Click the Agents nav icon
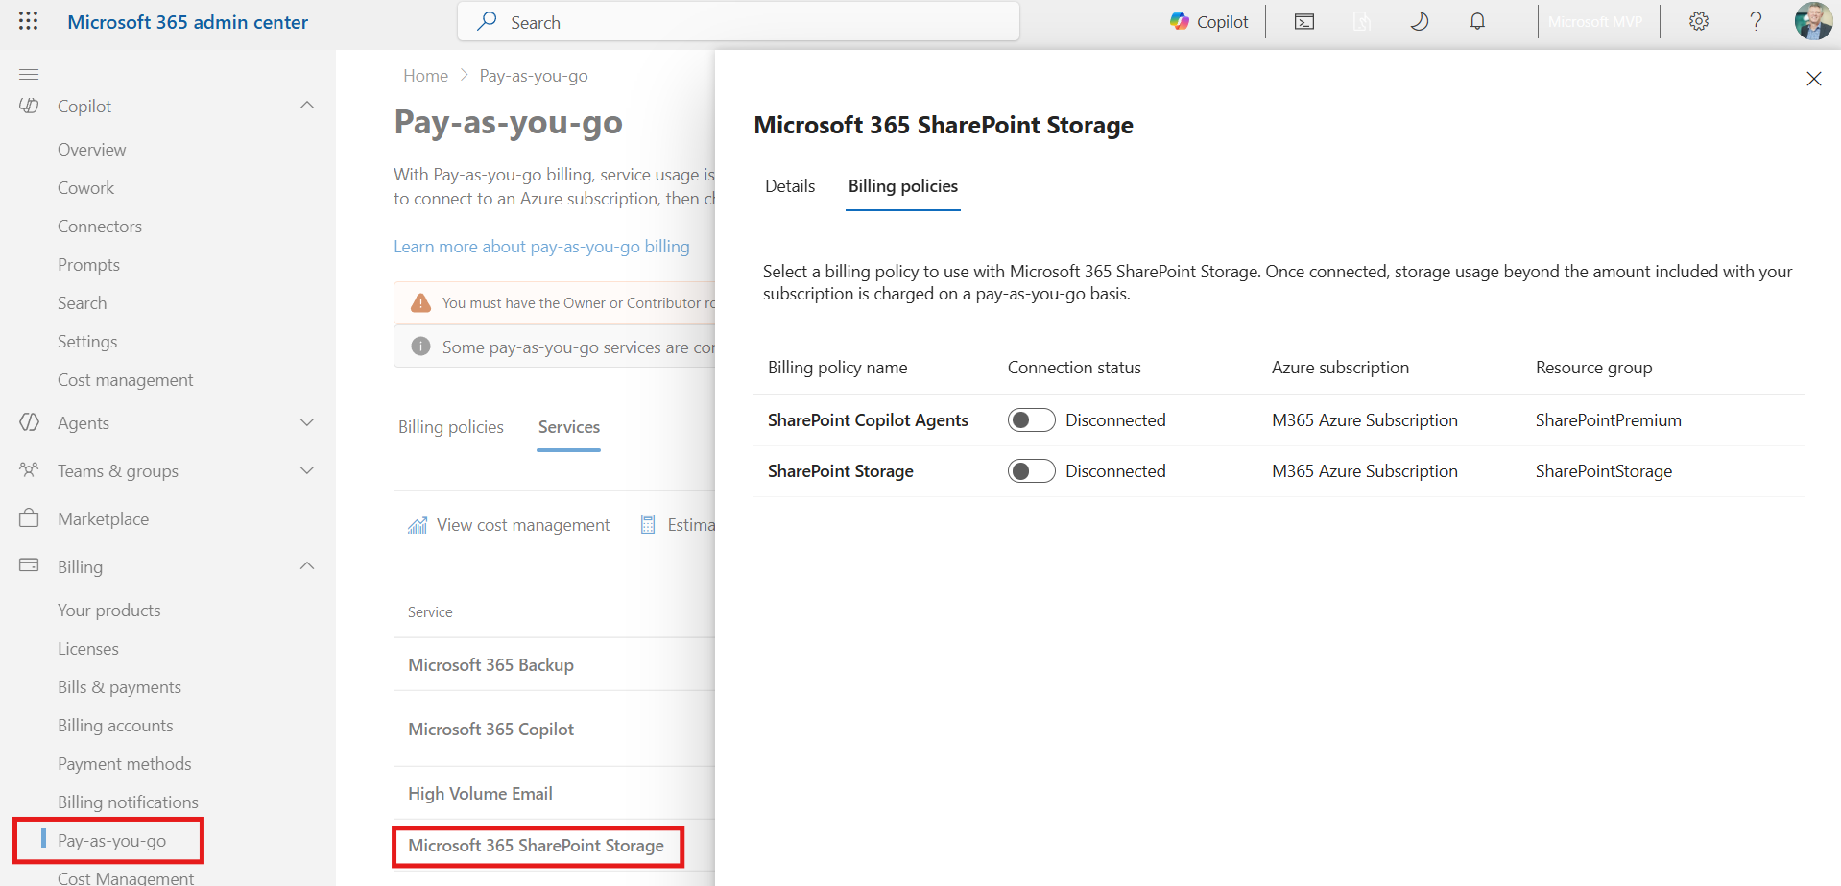 (29, 422)
